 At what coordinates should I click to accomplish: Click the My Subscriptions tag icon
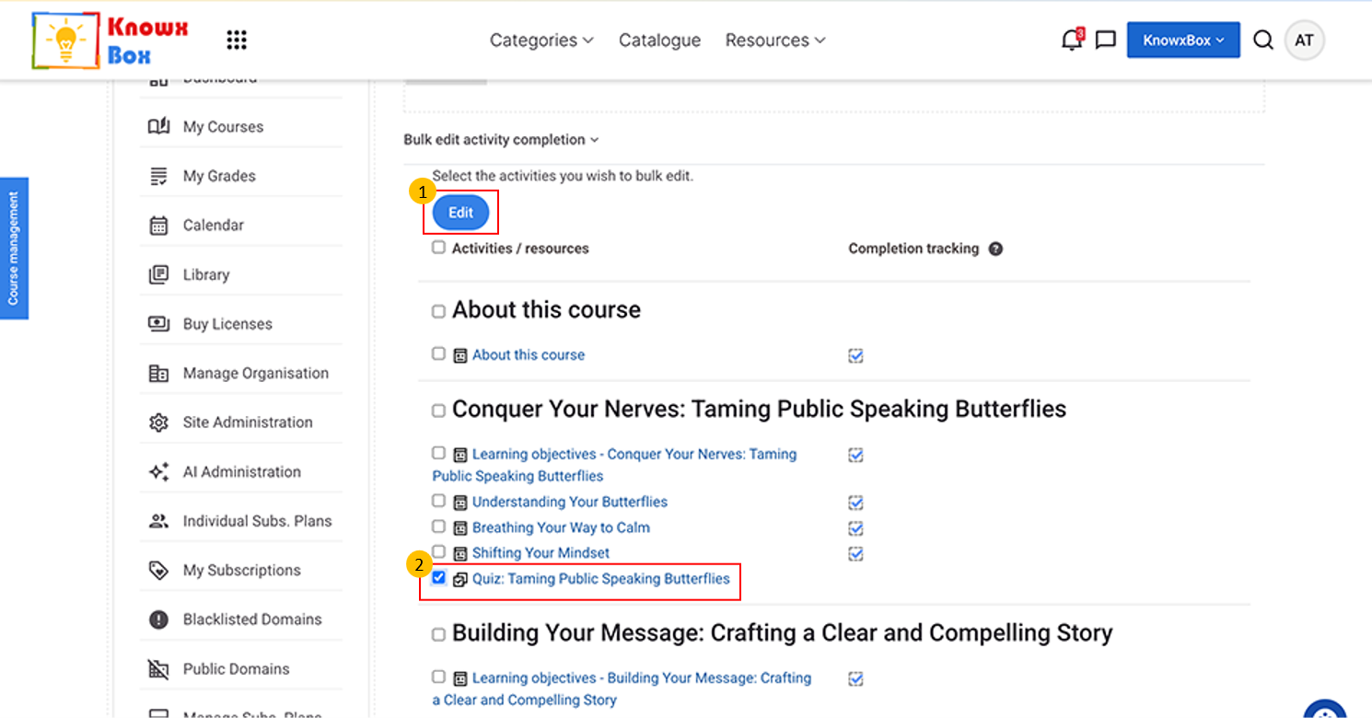(158, 571)
